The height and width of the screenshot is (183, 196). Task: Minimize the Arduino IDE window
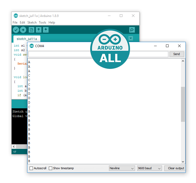click(x=109, y=16)
